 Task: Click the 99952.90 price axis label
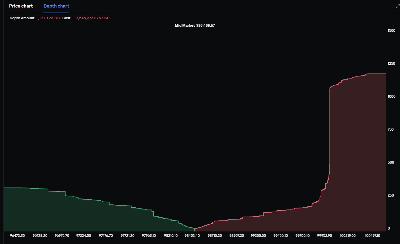tap(325, 235)
